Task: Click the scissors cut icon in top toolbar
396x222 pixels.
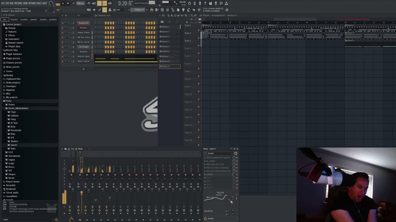Action: [x=195, y=3]
